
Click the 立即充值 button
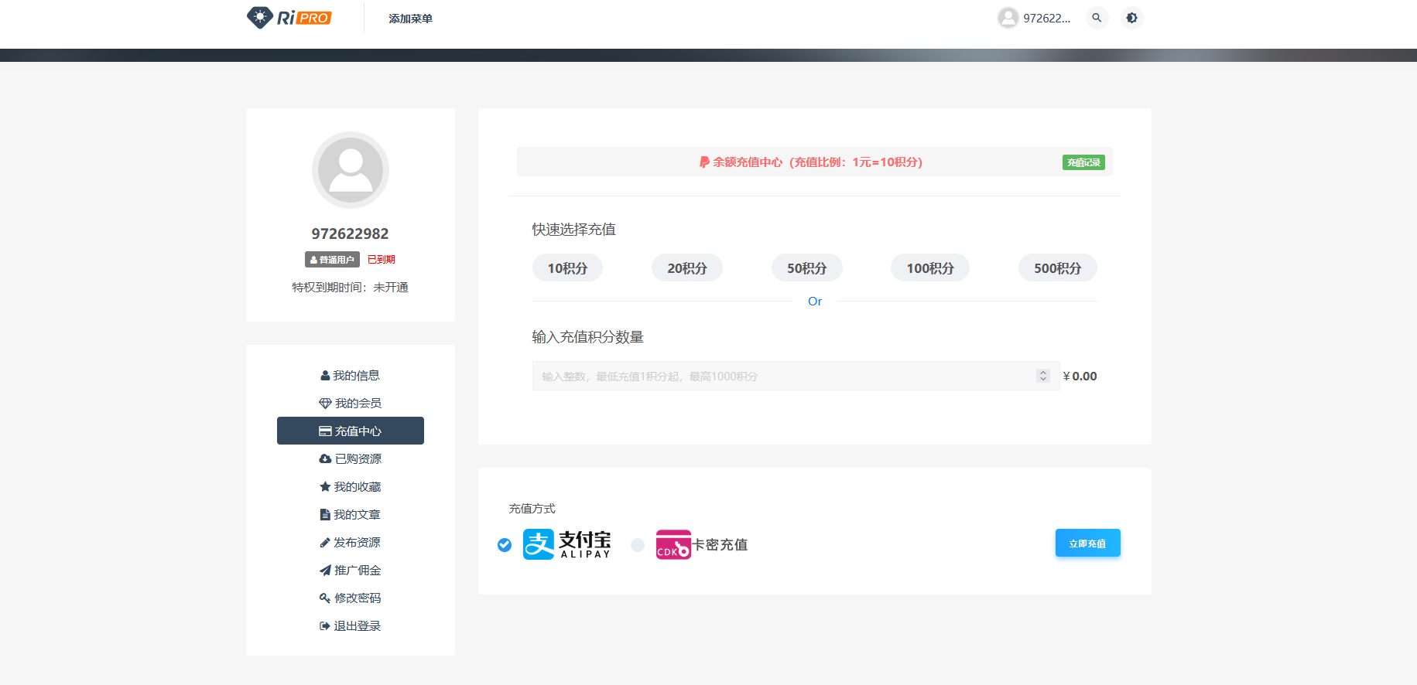(x=1087, y=544)
